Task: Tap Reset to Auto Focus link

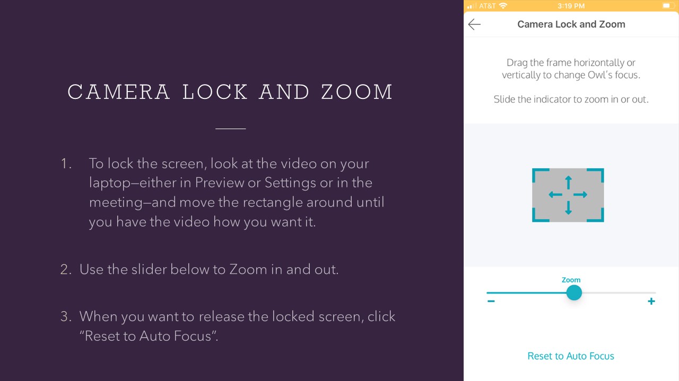Action: (571, 356)
